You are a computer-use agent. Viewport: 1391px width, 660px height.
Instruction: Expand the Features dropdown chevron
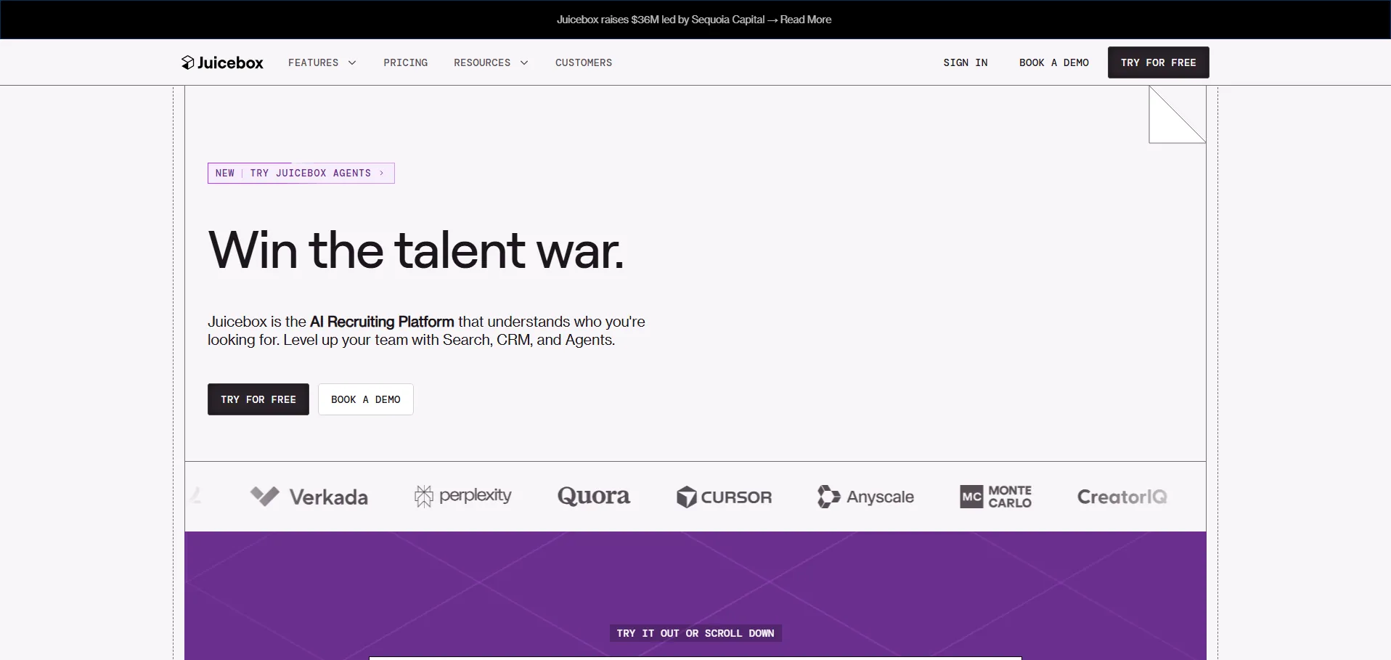[352, 63]
